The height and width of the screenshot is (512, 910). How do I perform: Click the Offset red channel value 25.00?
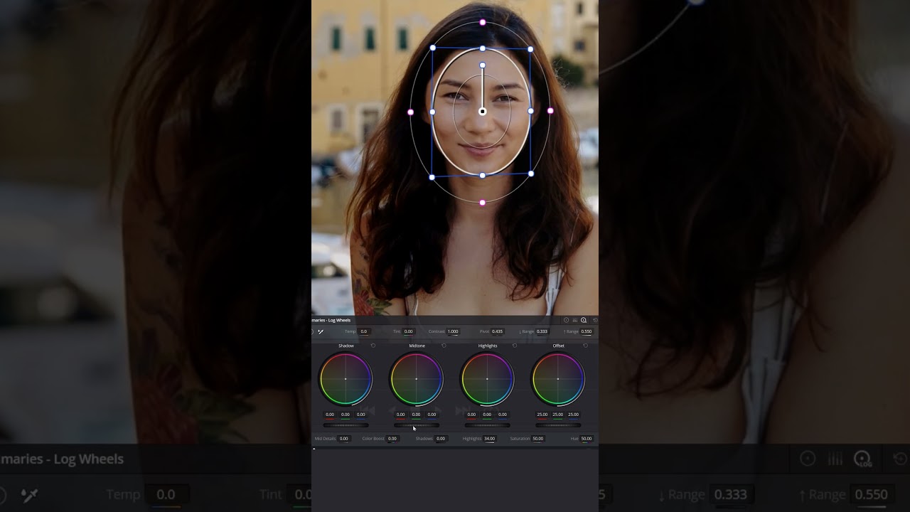point(542,415)
